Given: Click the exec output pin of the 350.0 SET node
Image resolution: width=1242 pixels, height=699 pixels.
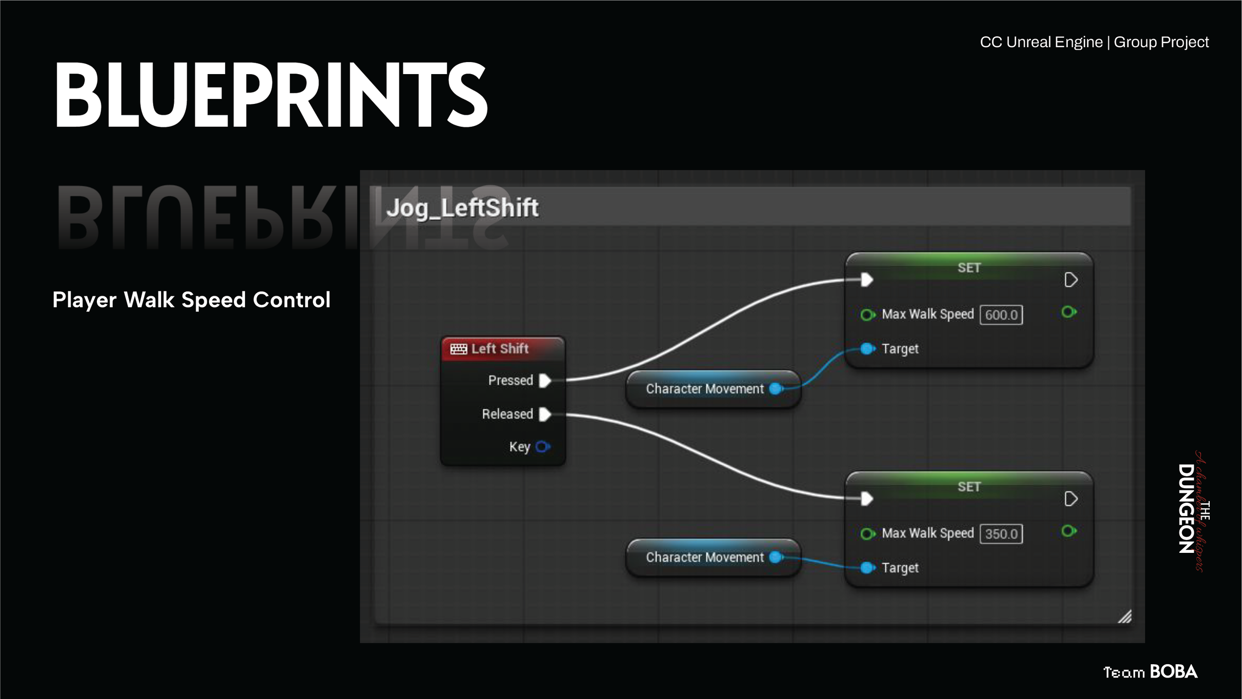Looking at the screenshot, I should [1071, 499].
